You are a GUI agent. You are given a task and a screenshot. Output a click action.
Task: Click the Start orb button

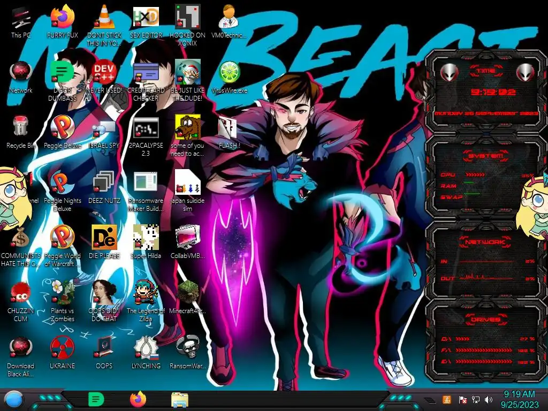[13, 400]
